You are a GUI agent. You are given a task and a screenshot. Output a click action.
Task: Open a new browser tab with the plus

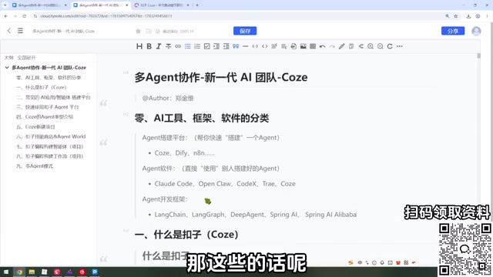[197, 5]
